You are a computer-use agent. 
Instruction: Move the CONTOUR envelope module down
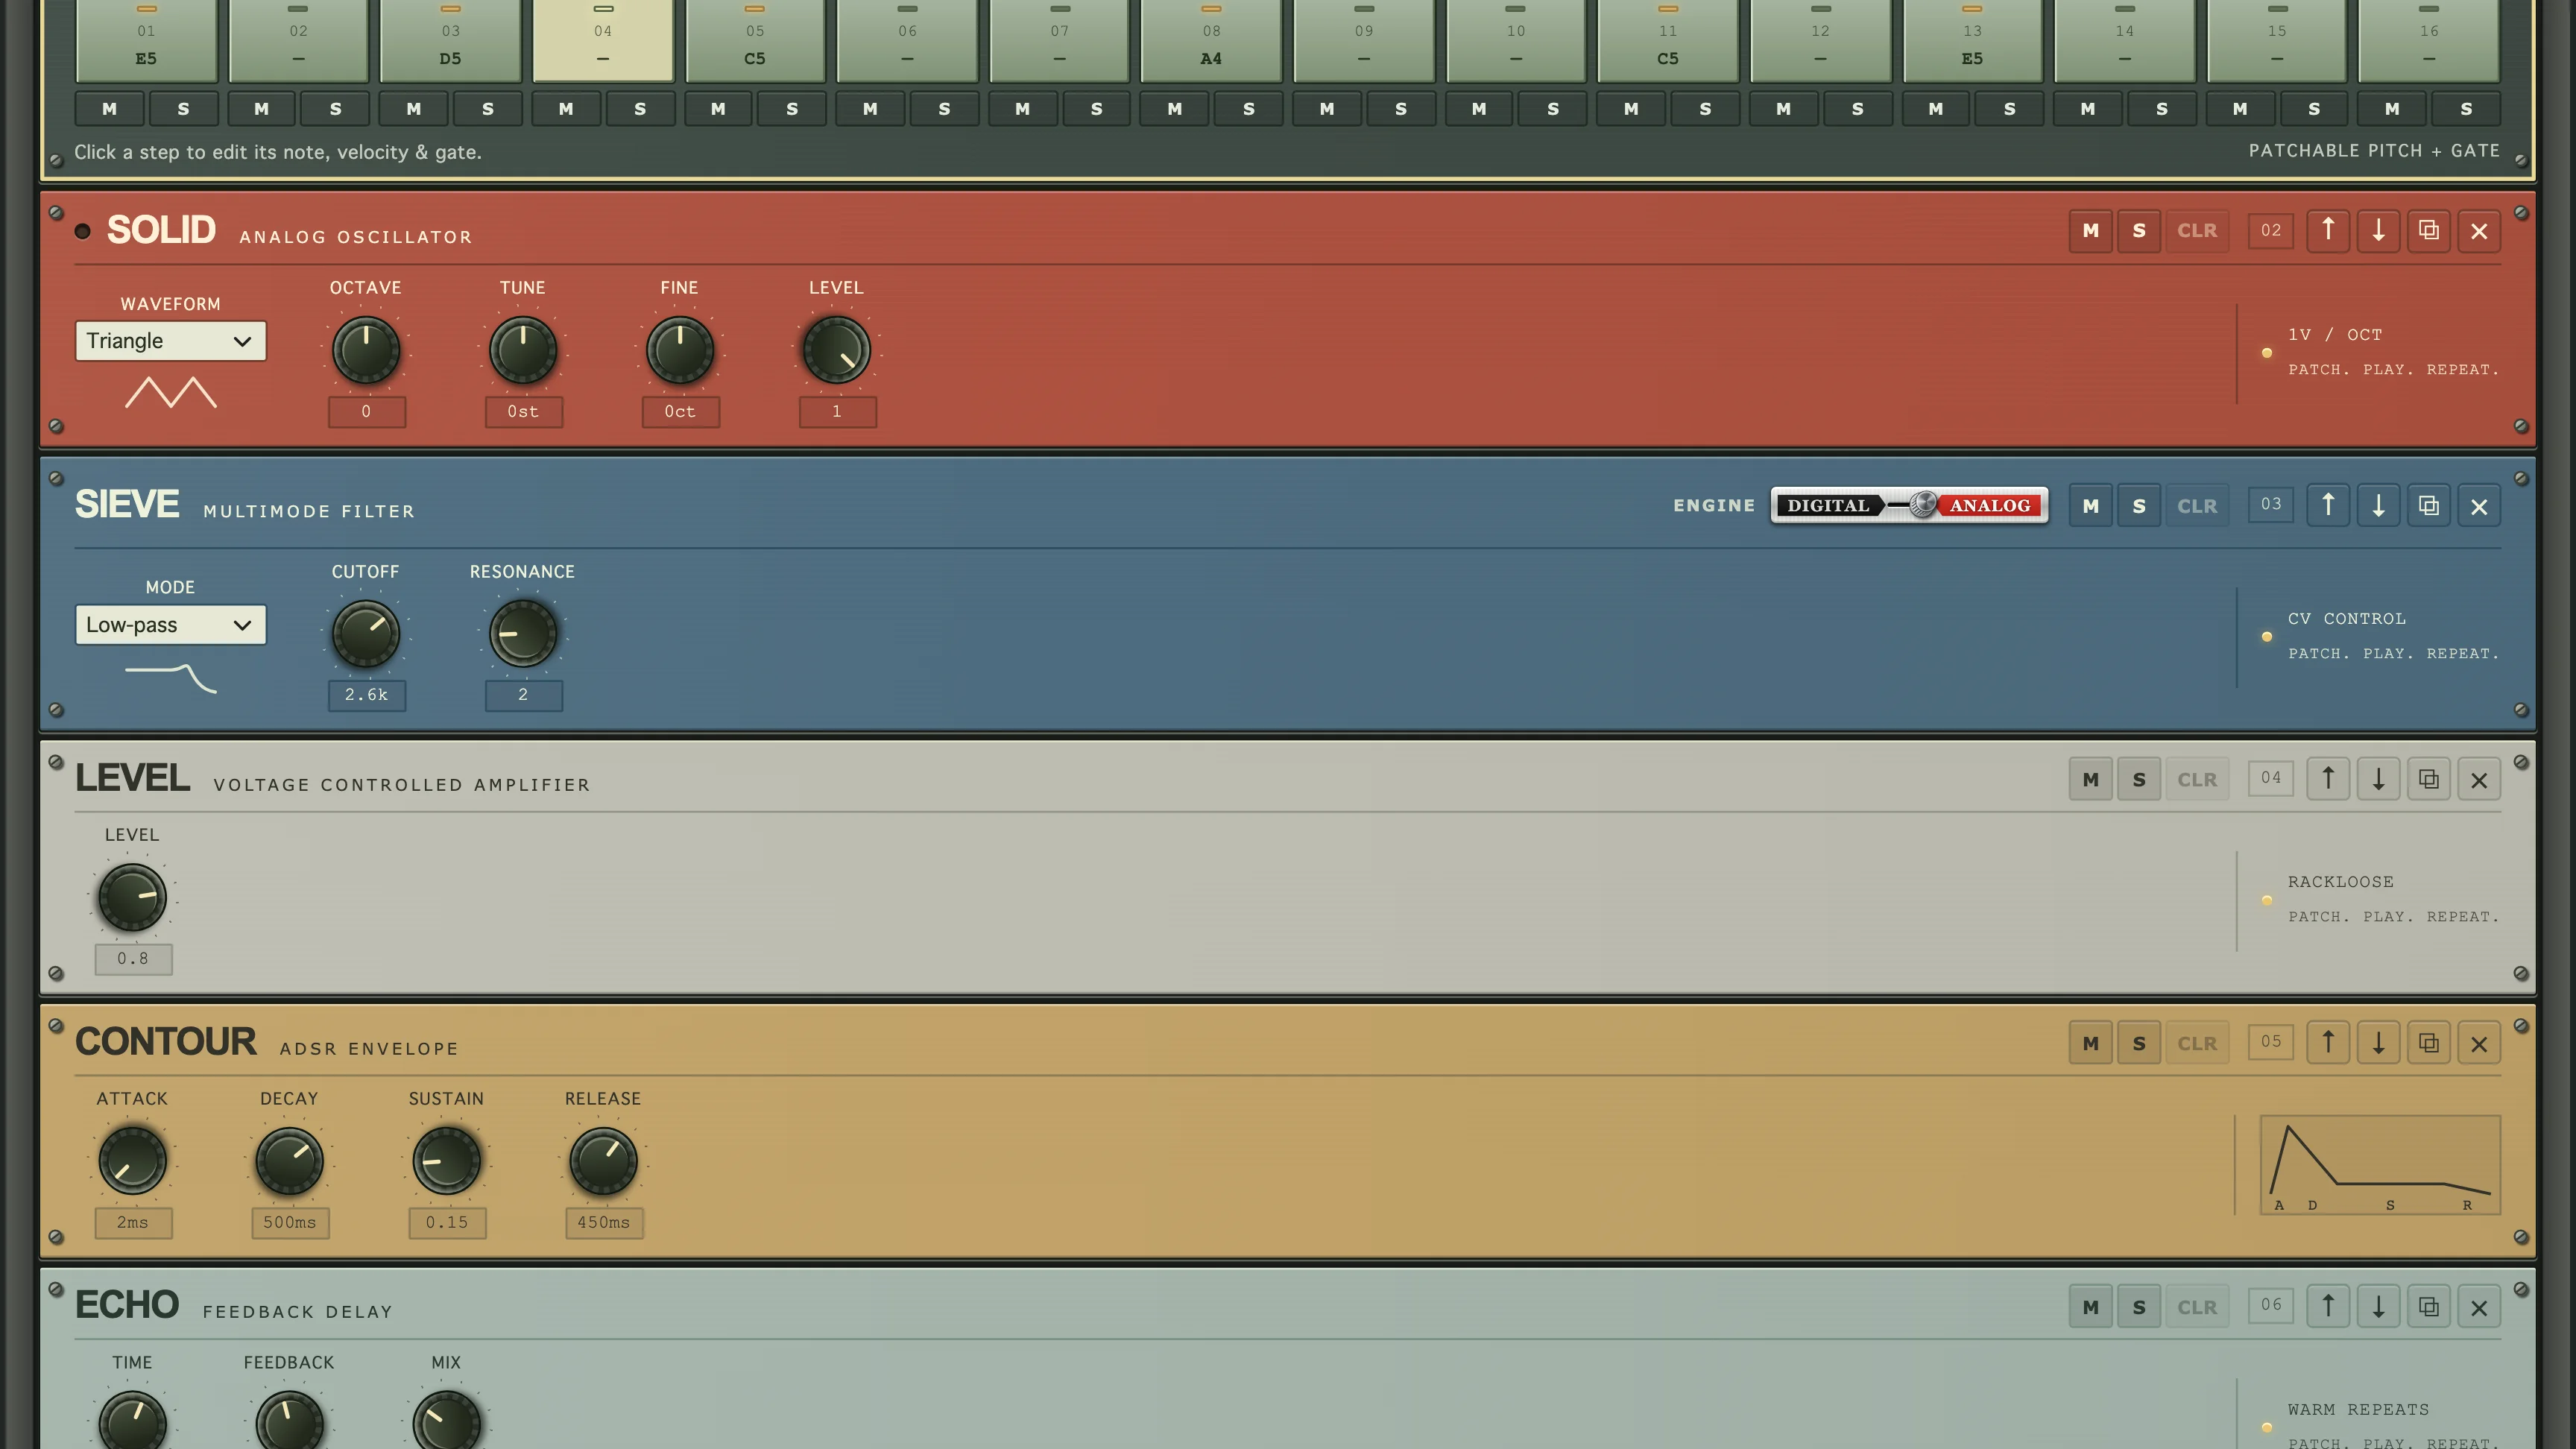click(x=2378, y=1043)
